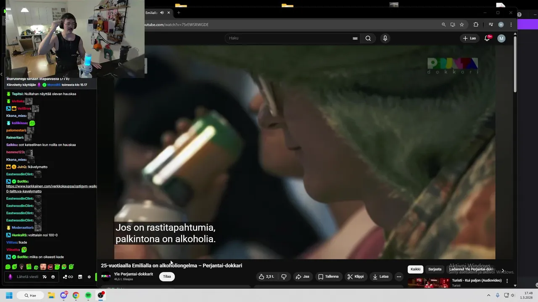
Task: Show hidden tray icons chevron
Action: pos(489,295)
